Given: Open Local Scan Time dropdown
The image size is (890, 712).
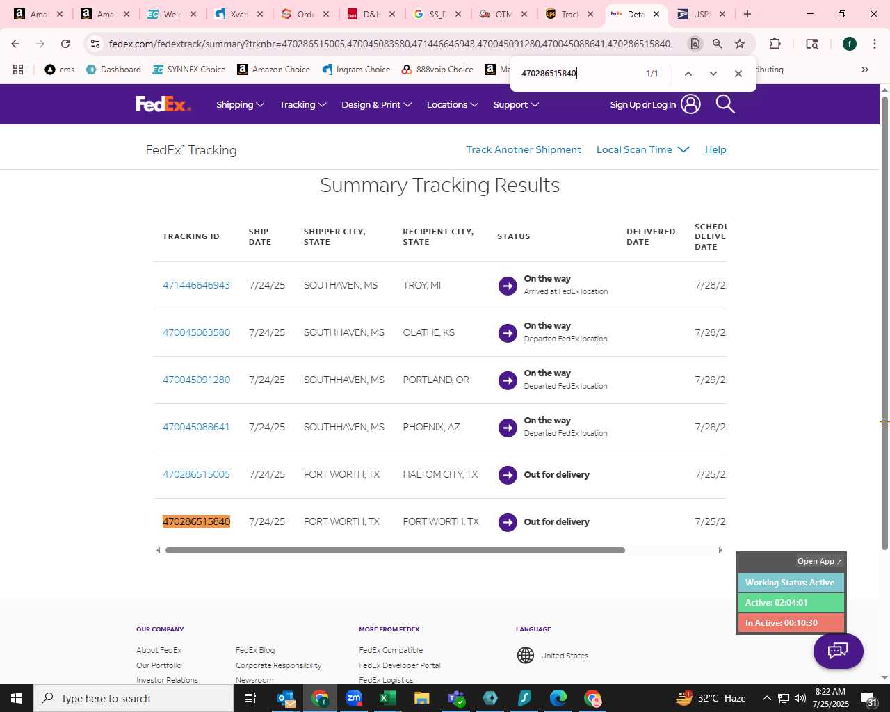Looking at the screenshot, I should click(x=643, y=149).
